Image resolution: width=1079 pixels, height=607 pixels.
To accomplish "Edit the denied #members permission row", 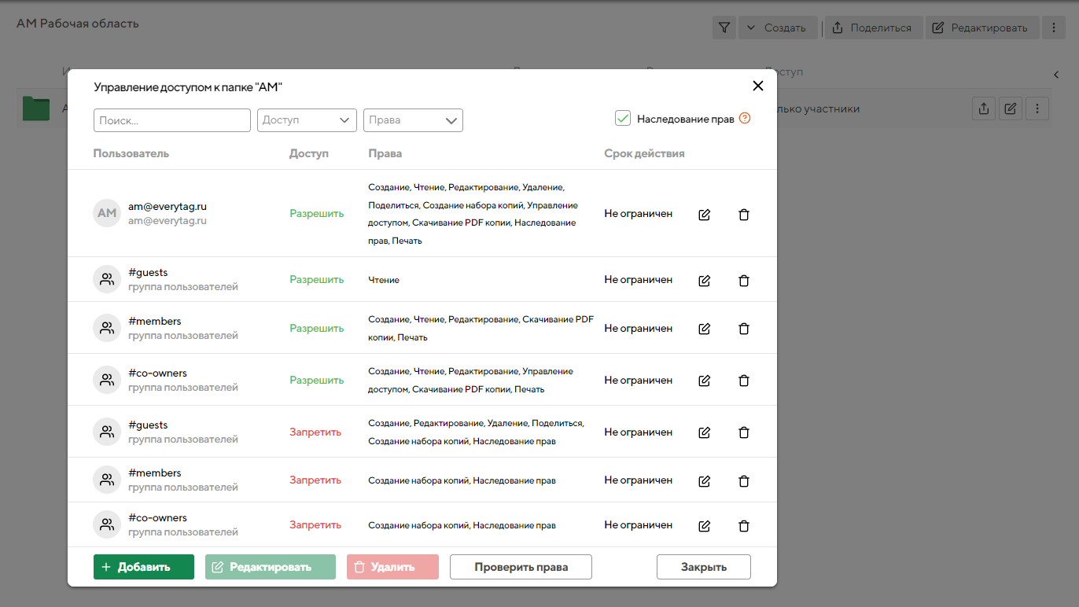I will [704, 480].
